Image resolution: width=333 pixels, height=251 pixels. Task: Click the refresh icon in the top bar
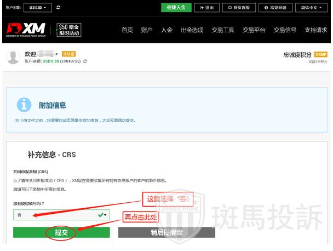pyautogui.click(x=59, y=8)
